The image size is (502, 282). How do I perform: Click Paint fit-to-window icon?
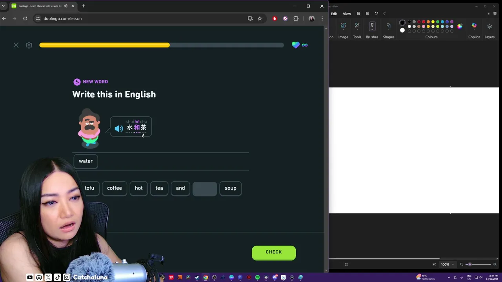pyautogui.click(x=434, y=264)
